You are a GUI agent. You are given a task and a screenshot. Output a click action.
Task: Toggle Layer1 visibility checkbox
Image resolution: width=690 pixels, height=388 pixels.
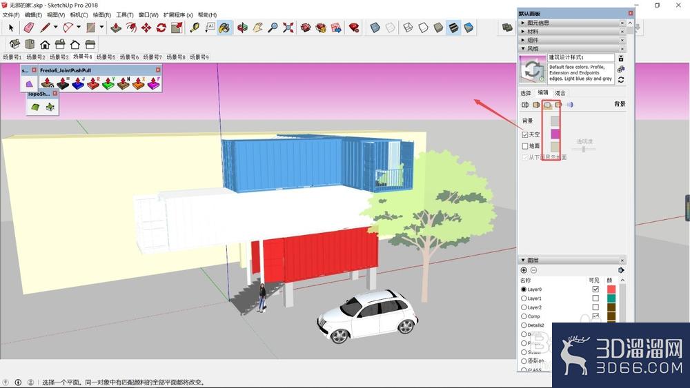(595, 298)
